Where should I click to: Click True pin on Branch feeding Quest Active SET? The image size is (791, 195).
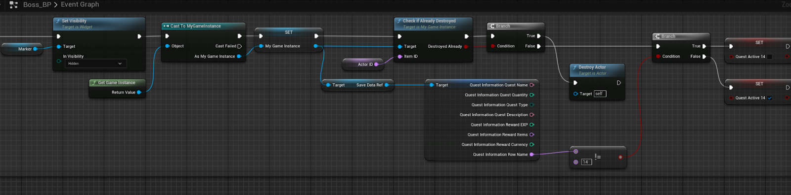click(704, 46)
